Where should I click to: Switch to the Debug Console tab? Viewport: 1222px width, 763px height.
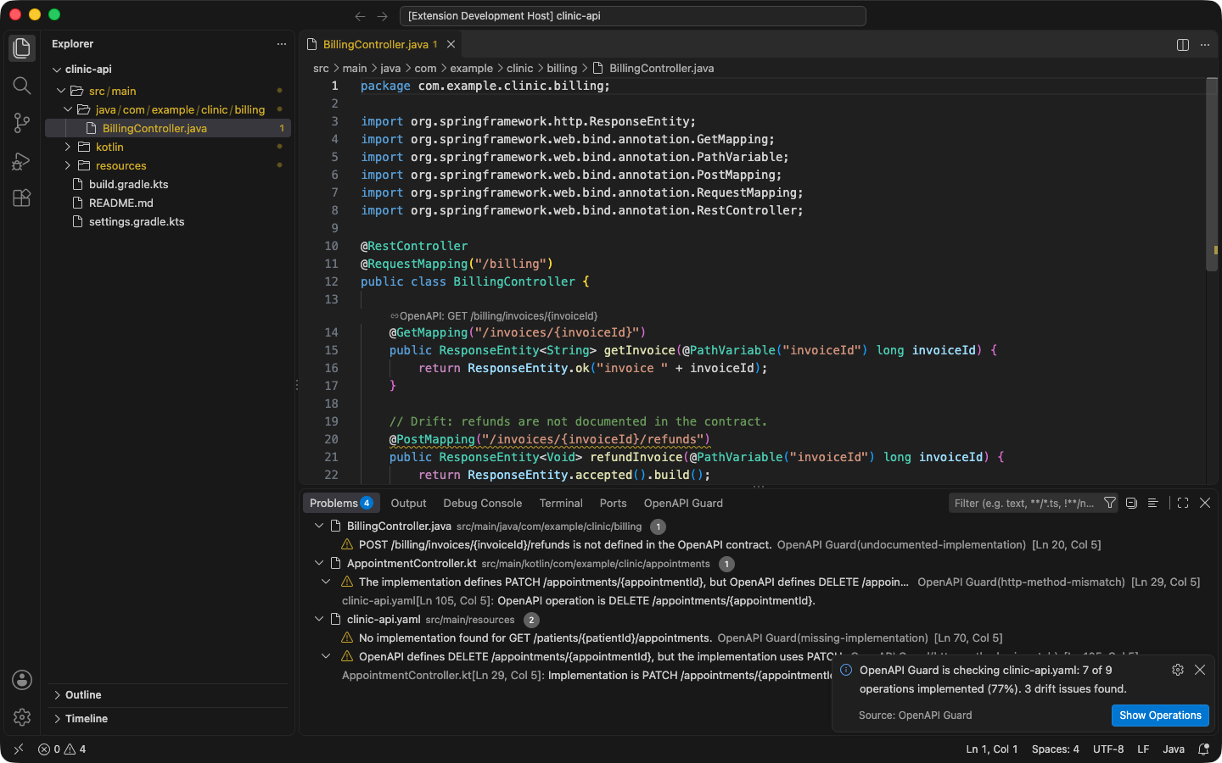pyautogui.click(x=483, y=503)
